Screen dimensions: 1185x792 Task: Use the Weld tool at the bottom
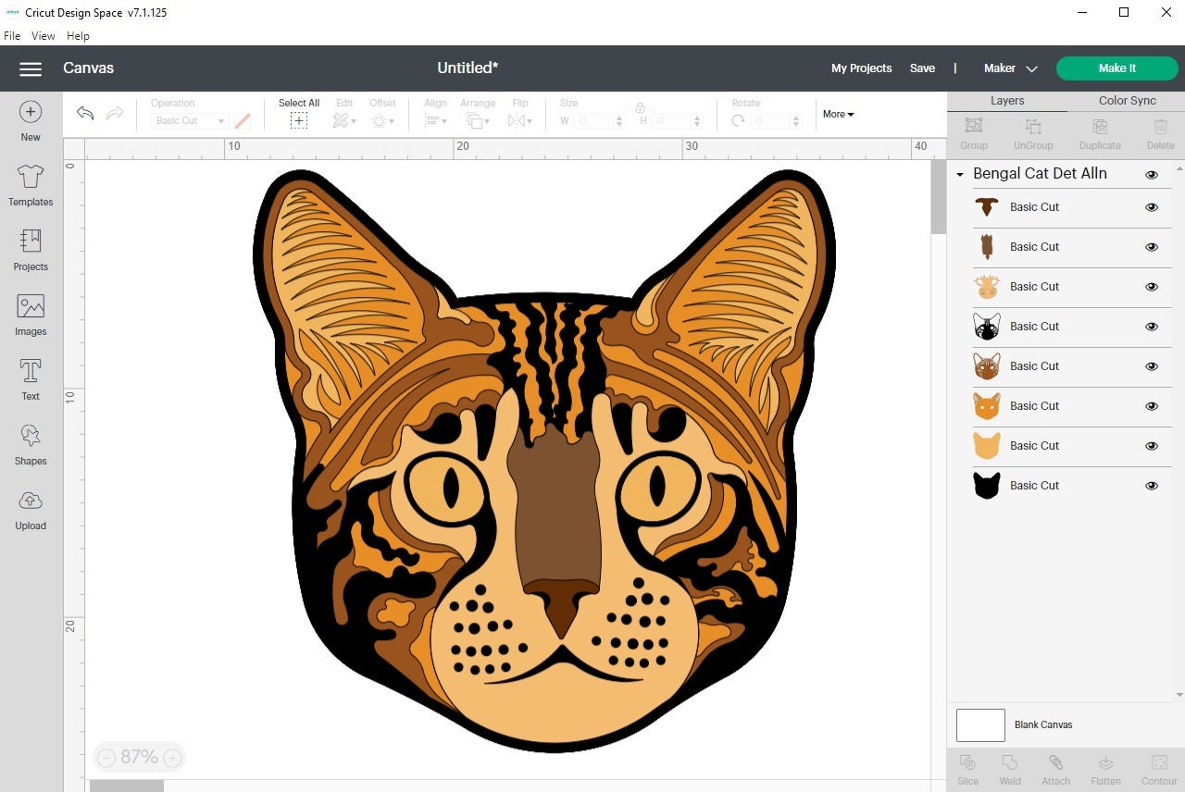click(1010, 767)
